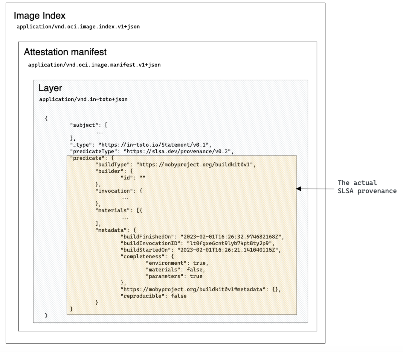Click the "predicateType" slsa.dev provenance line
This screenshot has width=403, height=352.
(152, 151)
